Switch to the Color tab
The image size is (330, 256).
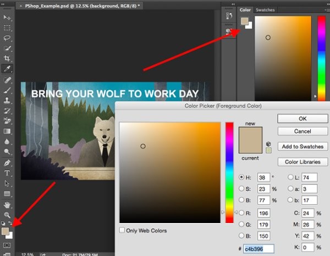click(x=245, y=10)
